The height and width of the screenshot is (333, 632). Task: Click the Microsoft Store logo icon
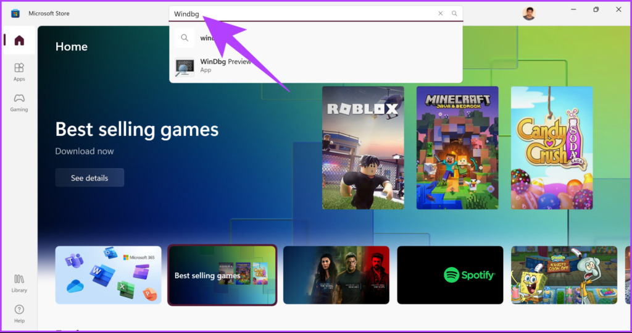point(15,14)
